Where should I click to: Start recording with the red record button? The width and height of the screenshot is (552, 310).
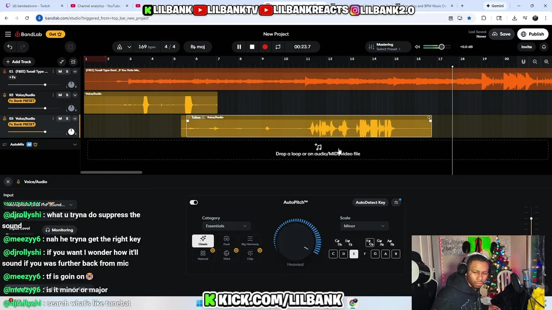coord(265,46)
